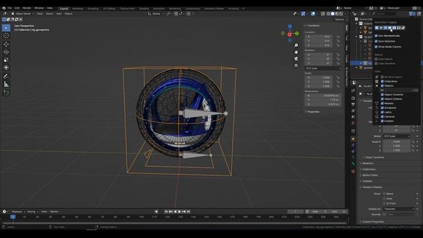
Task: Open the File menu
Action: (10, 8)
